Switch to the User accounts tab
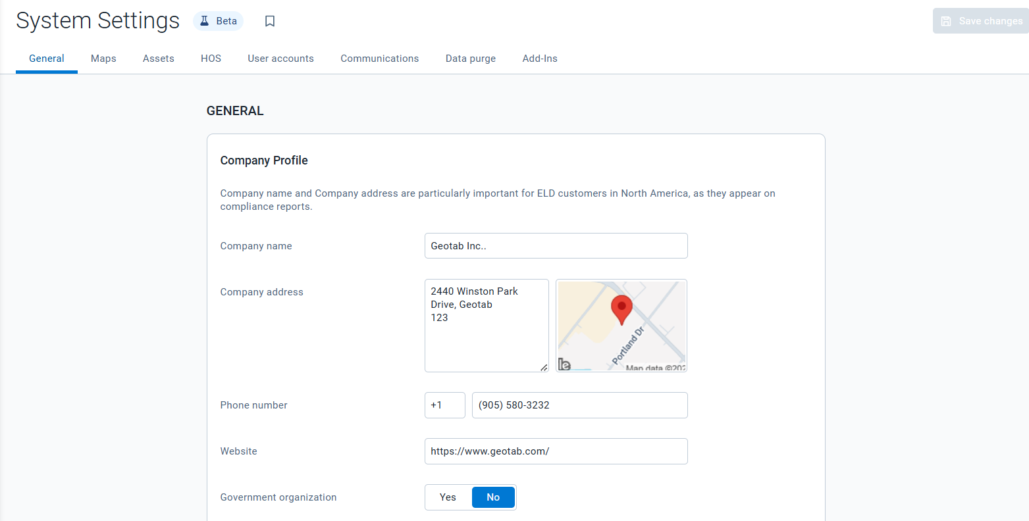This screenshot has width=1029, height=521. 280,59
